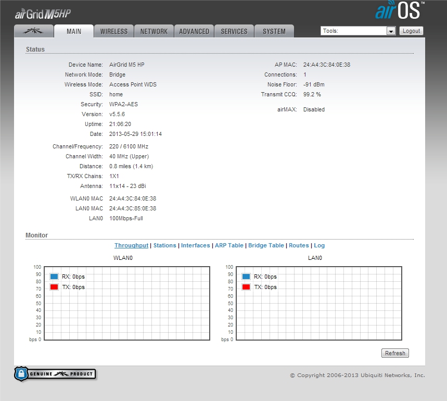447x401 pixels.
Task: Click the LAN0 speed value 100Mbps-Full
Action: click(x=126, y=219)
